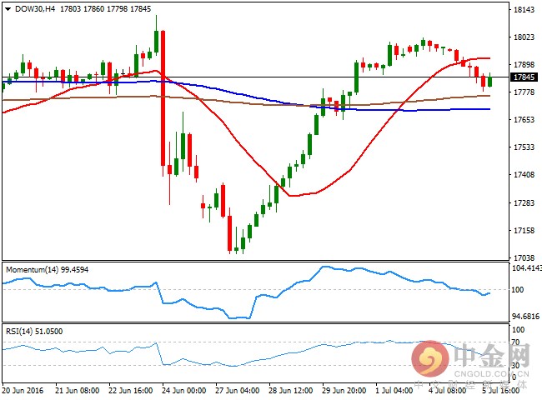Select the 20 Jun 2016 date label

23,390
